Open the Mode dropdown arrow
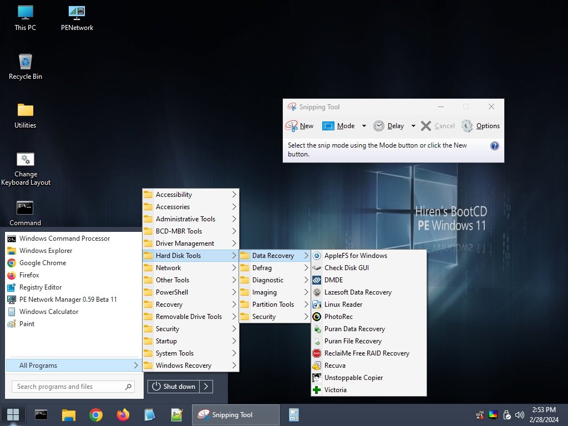The height and width of the screenshot is (426, 568). [364, 126]
